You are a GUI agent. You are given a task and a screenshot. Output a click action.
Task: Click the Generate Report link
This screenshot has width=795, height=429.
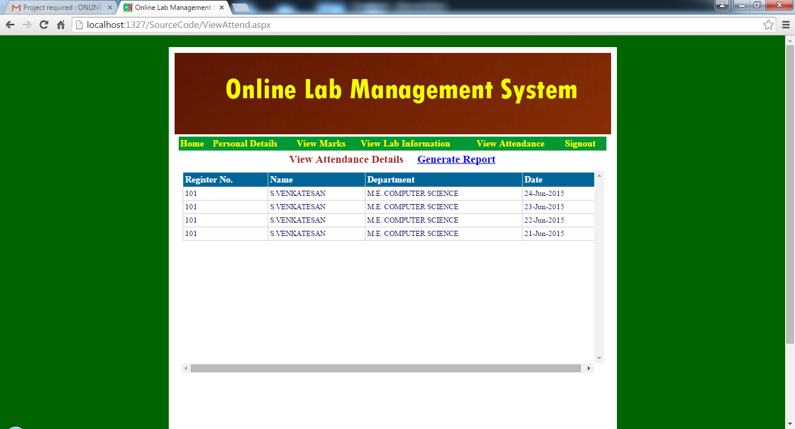tap(456, 159)
